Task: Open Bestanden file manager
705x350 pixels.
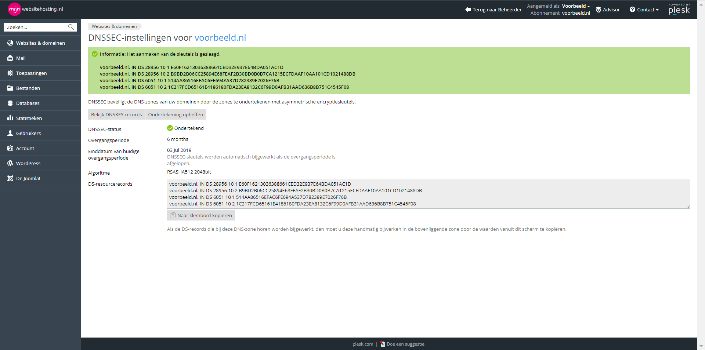Action: 40,88
